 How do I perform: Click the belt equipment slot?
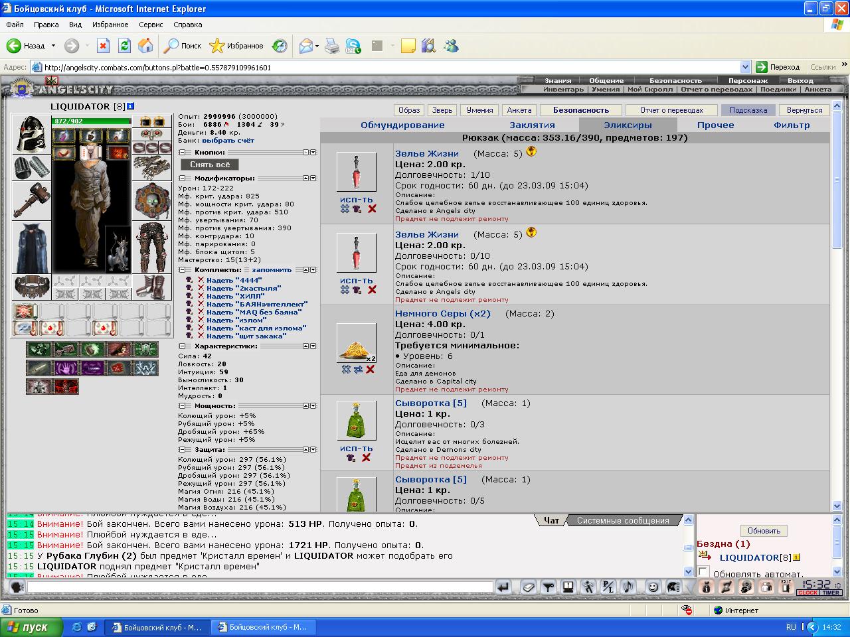(x=32, y=287)
